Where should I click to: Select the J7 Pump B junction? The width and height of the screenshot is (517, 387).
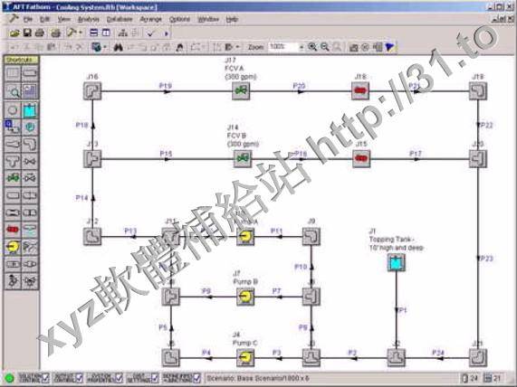(245, 297)
